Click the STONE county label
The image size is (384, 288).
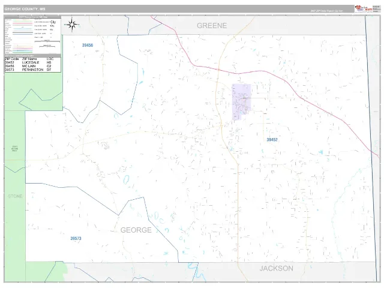coord(15,196)
